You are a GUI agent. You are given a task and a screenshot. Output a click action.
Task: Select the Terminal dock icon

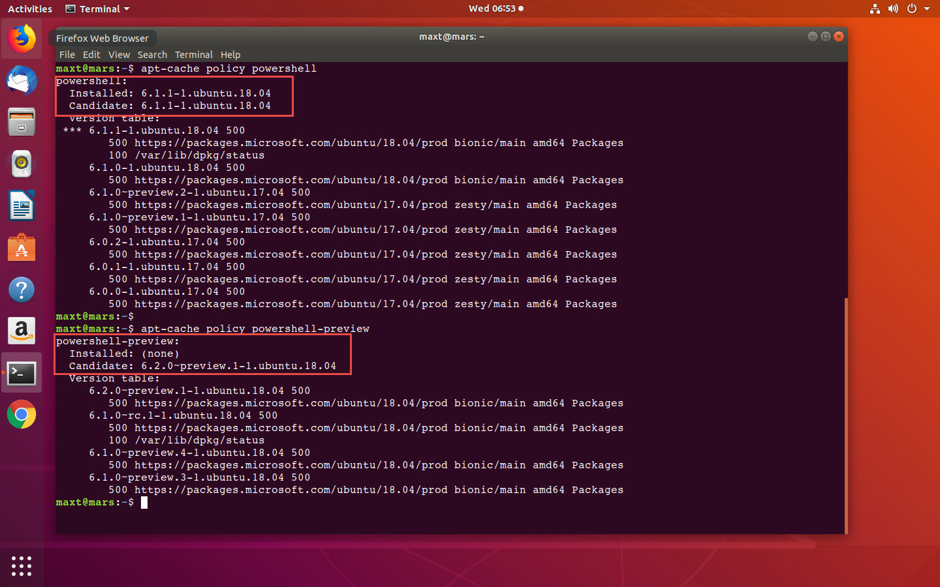pyautogui.click(x=22, y=373)
